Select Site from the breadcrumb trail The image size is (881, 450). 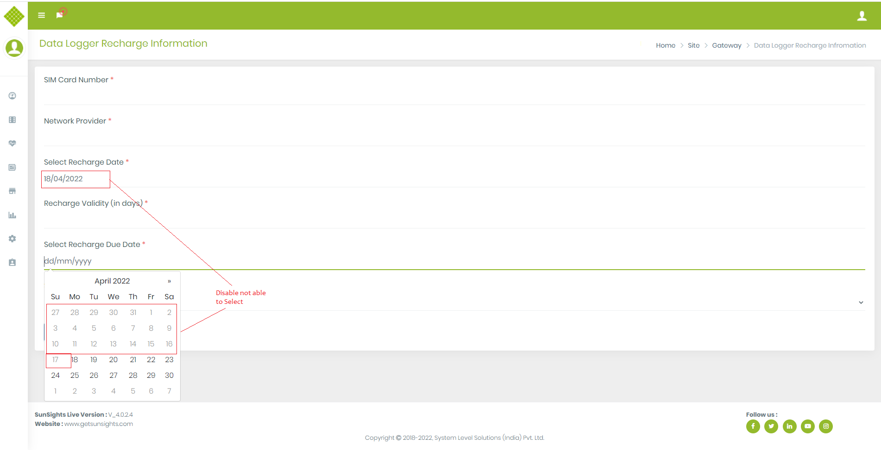[x=693, y=45]
